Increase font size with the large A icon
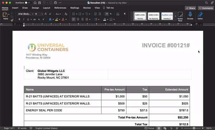Screen dimensions: 215x130 (46, 14)
